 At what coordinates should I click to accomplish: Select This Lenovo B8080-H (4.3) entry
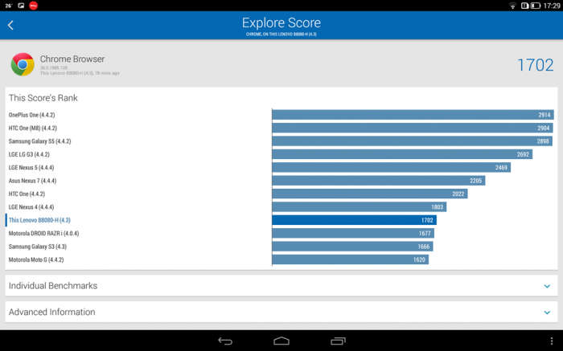(39, 220)
